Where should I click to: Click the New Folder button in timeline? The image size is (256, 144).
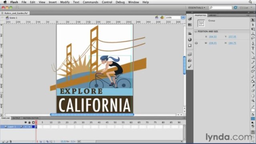tap(7, 142)
